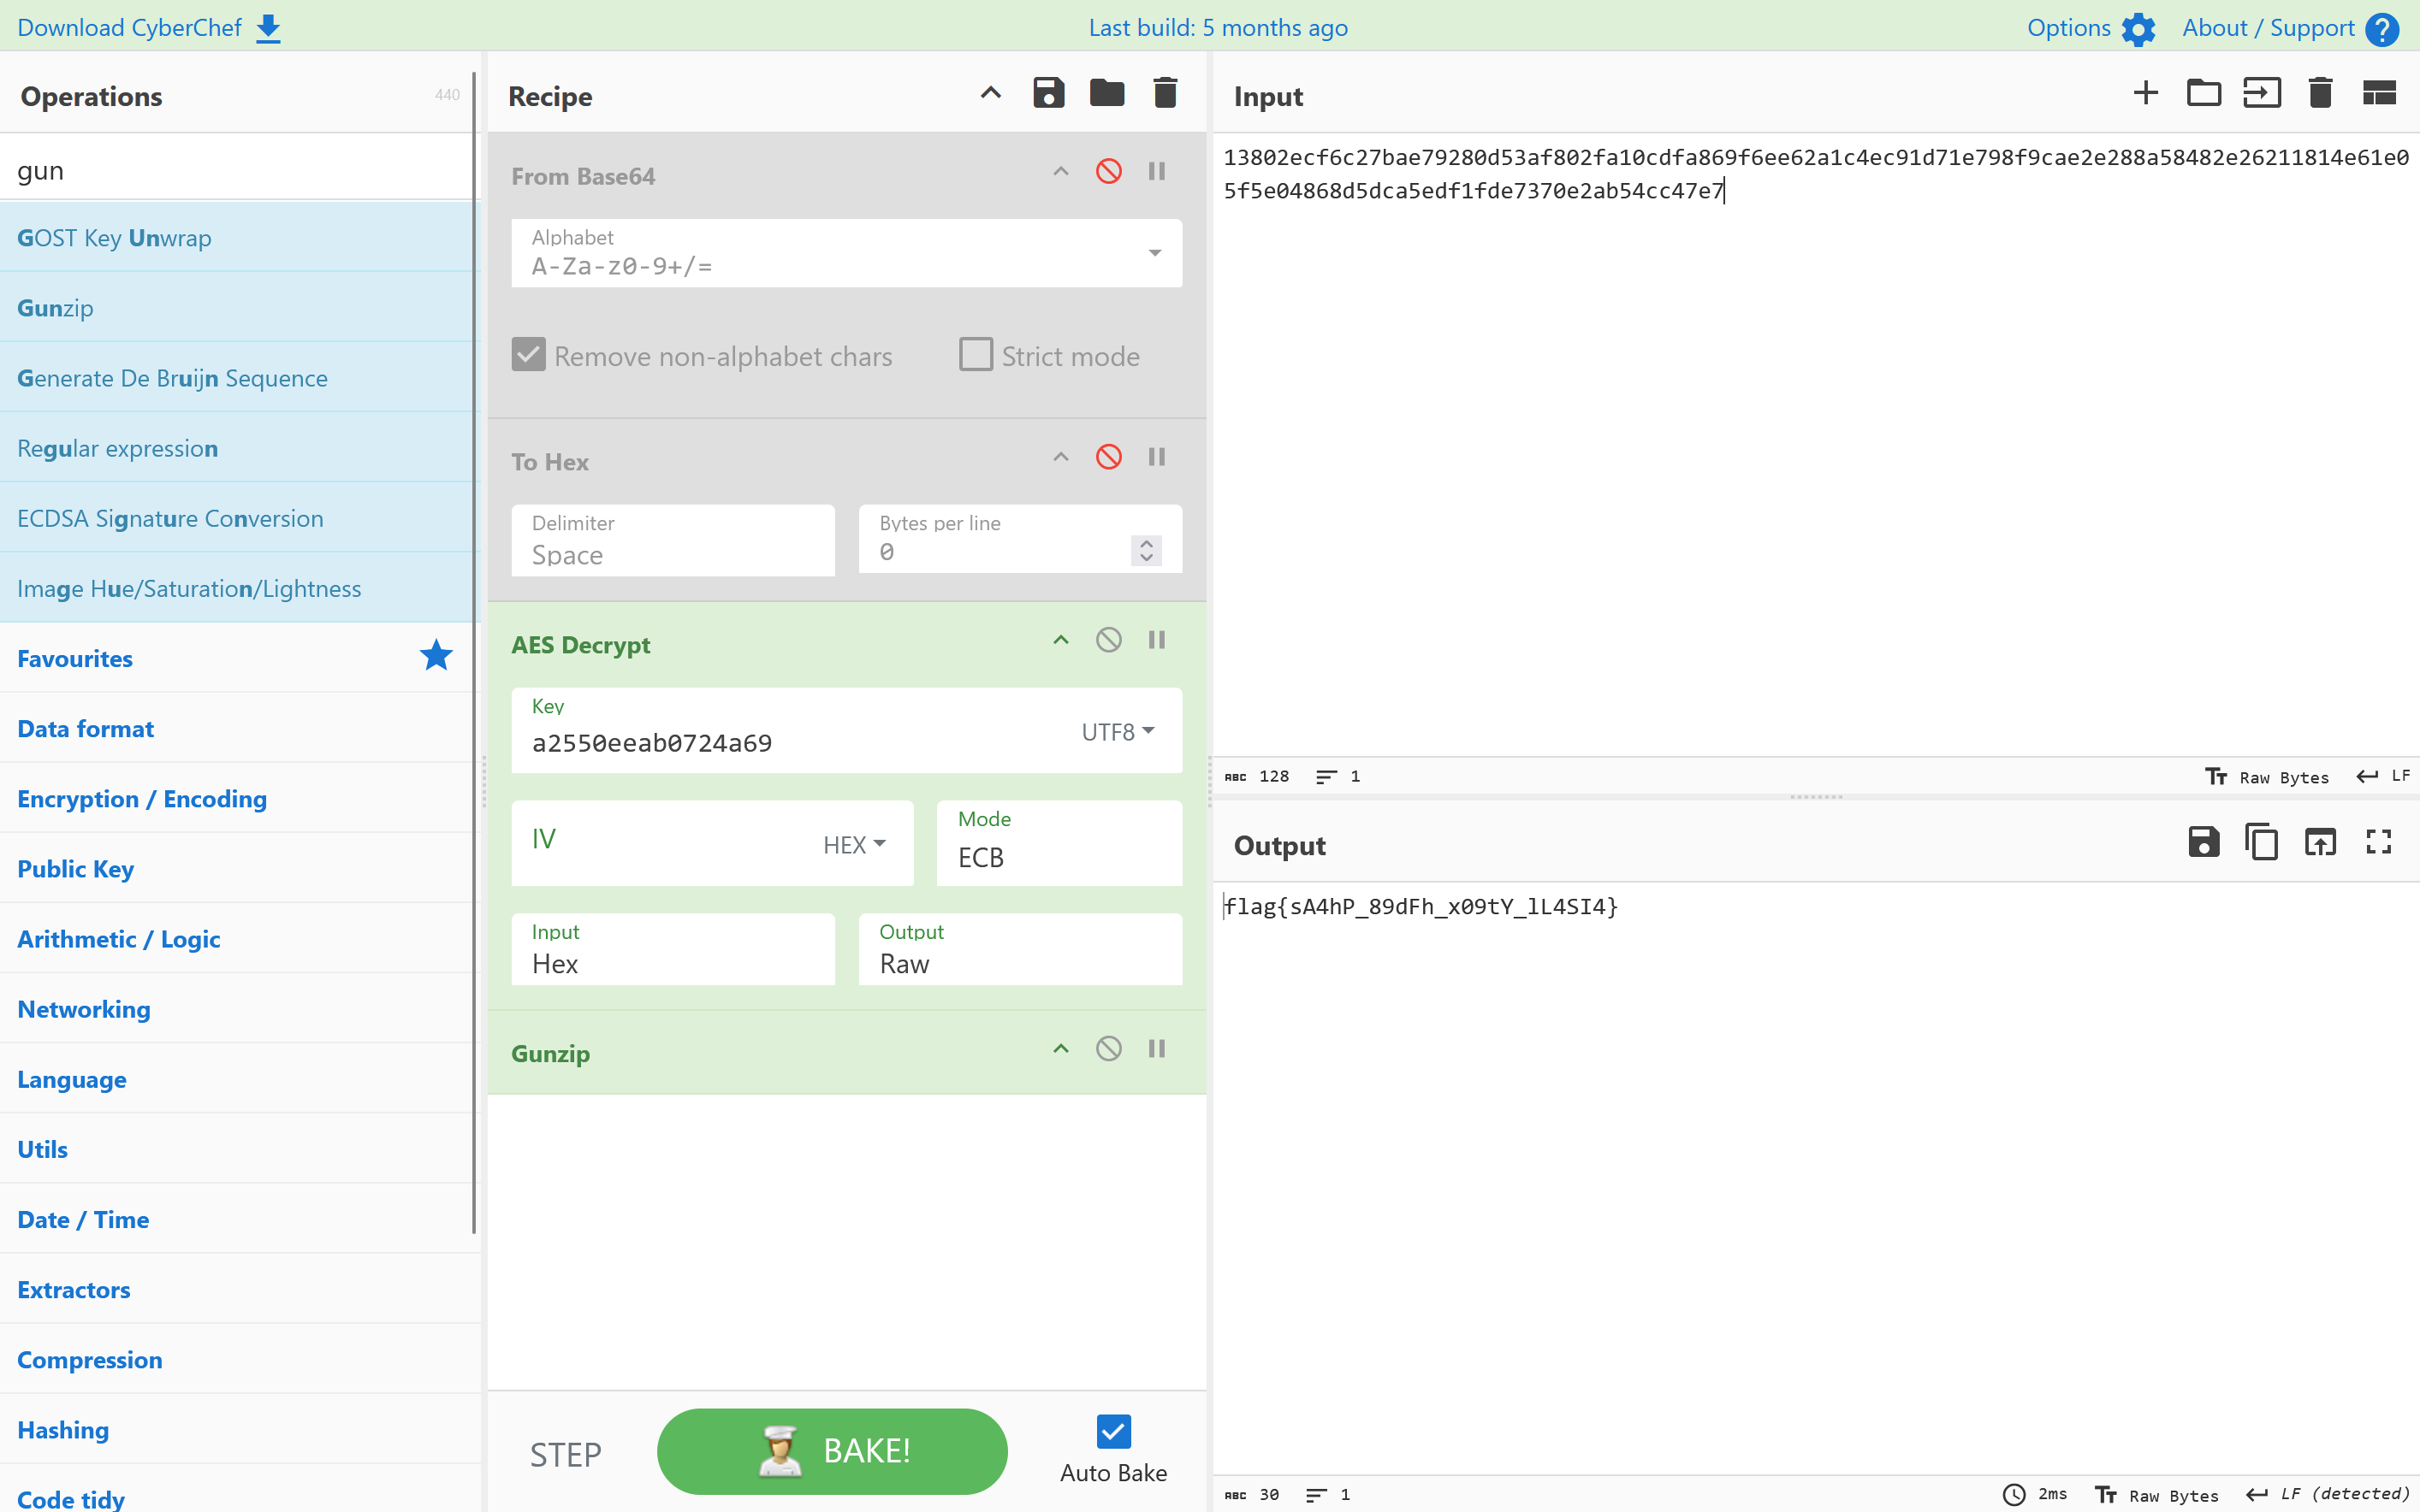Reset input pane layout icon
Screen dimensions: 2420x1512
(2378, 94)
